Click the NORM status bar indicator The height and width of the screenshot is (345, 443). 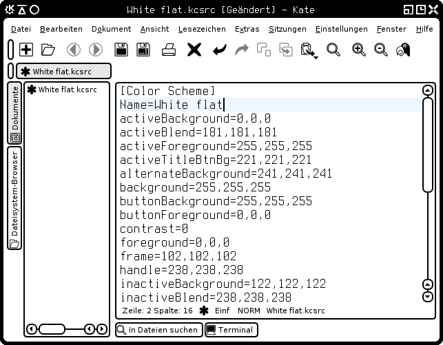[x=249, y=311]
